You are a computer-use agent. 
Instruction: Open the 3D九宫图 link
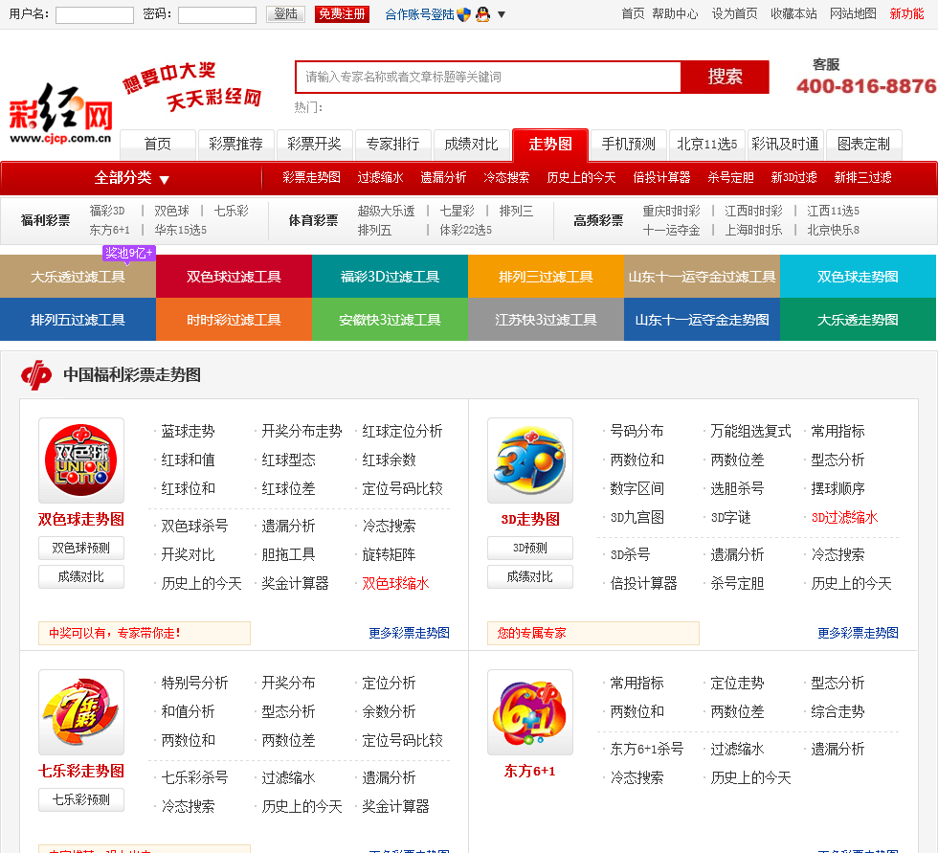pyautogui.click(x=636, y=517)
